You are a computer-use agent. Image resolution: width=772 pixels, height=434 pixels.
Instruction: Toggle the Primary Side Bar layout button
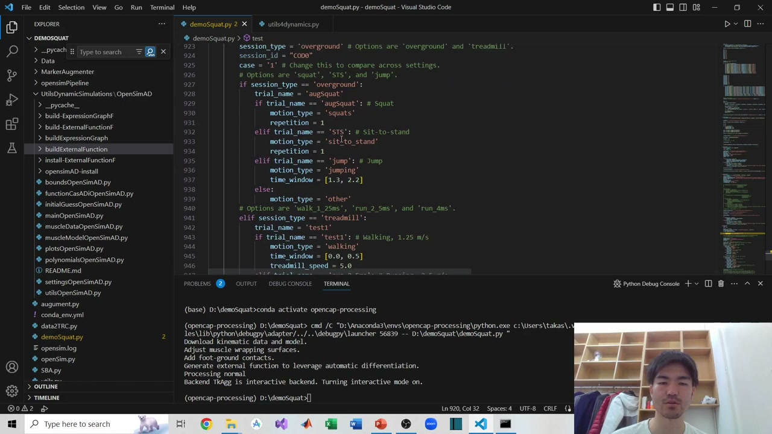pos(657,7)
